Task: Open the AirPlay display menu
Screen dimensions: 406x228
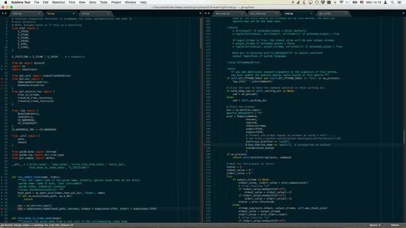Action: (x=310, y=3)
